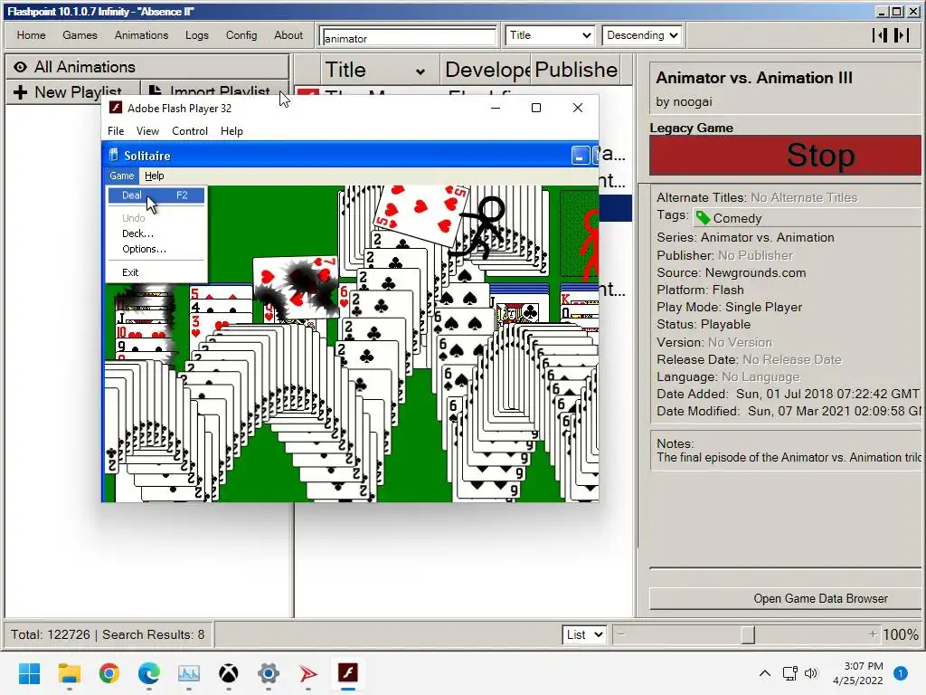Go forward with Flashpoint next arrow

902,35
